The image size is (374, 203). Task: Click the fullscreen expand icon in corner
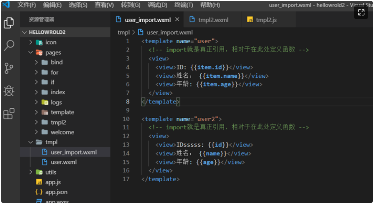tap(361, 12)
